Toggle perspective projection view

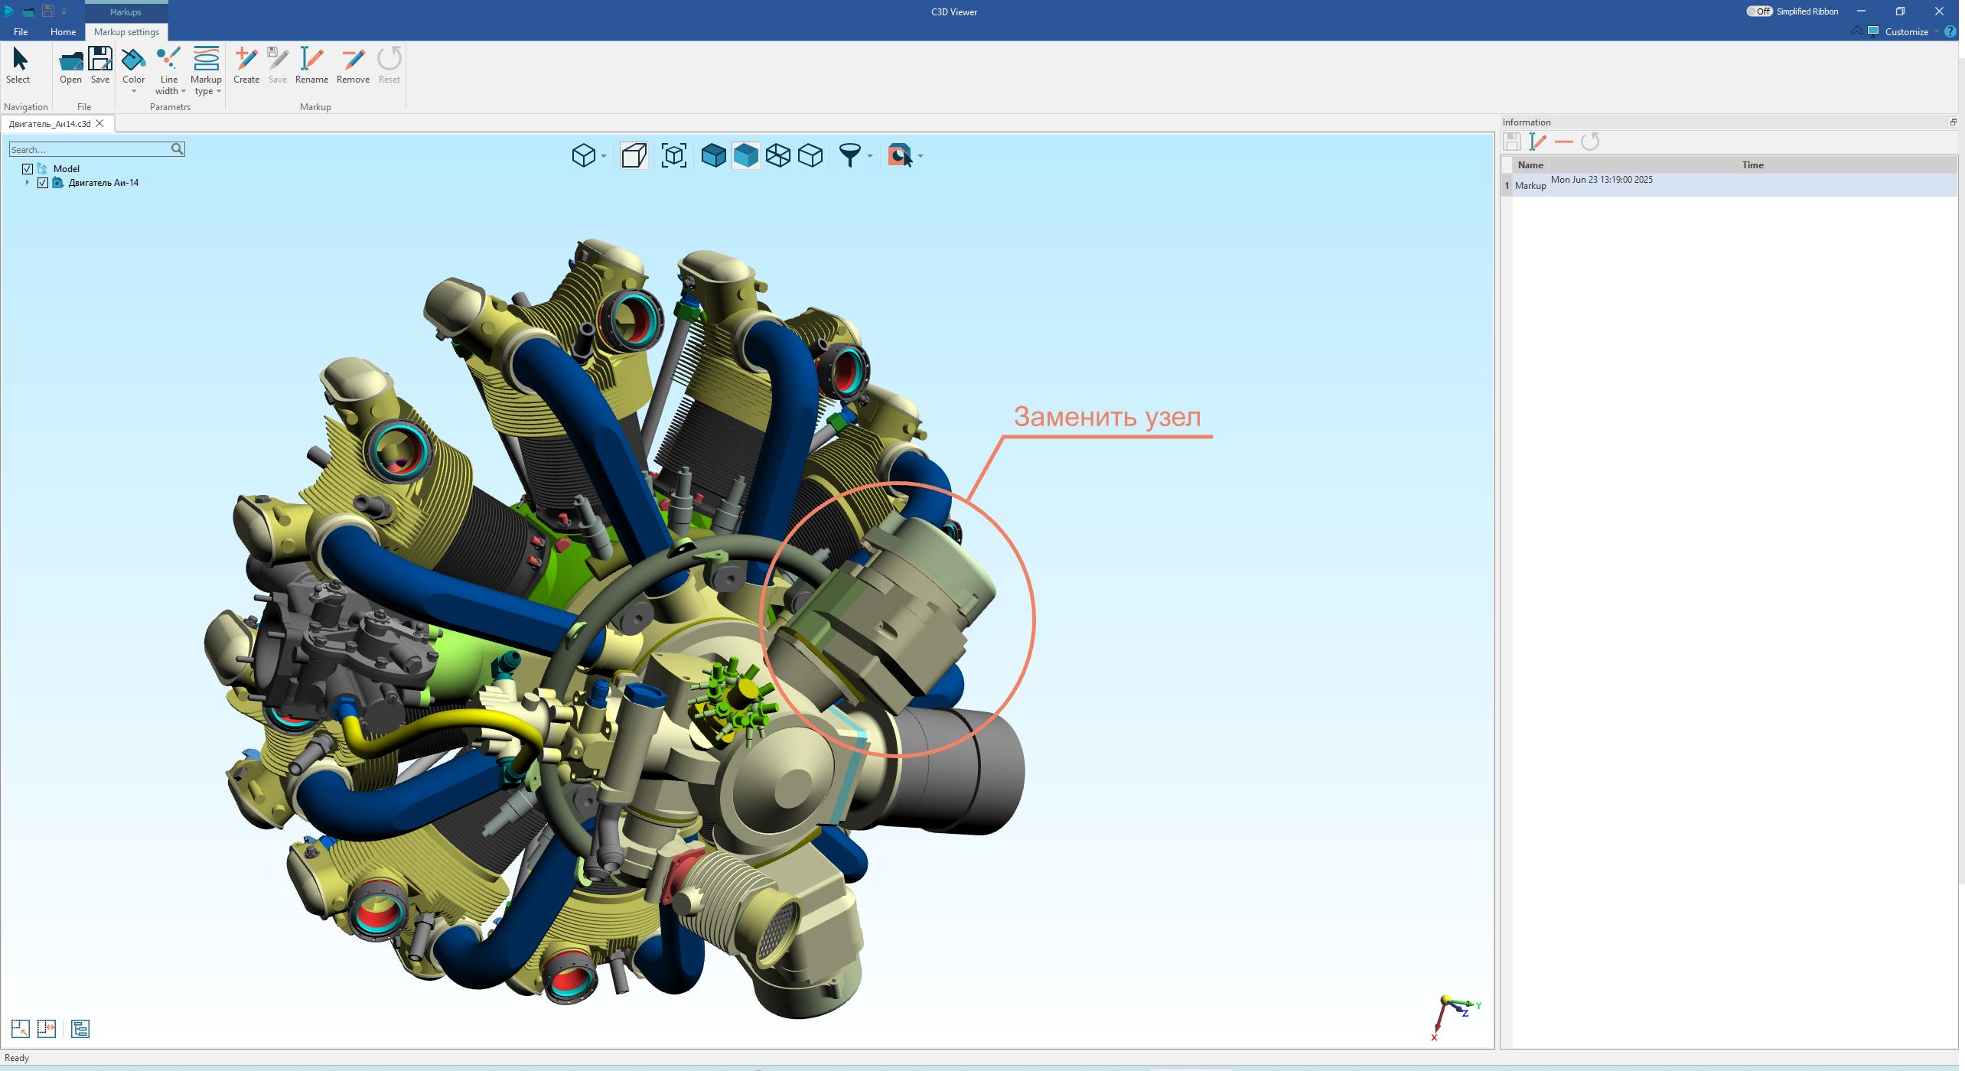[634, 156]
